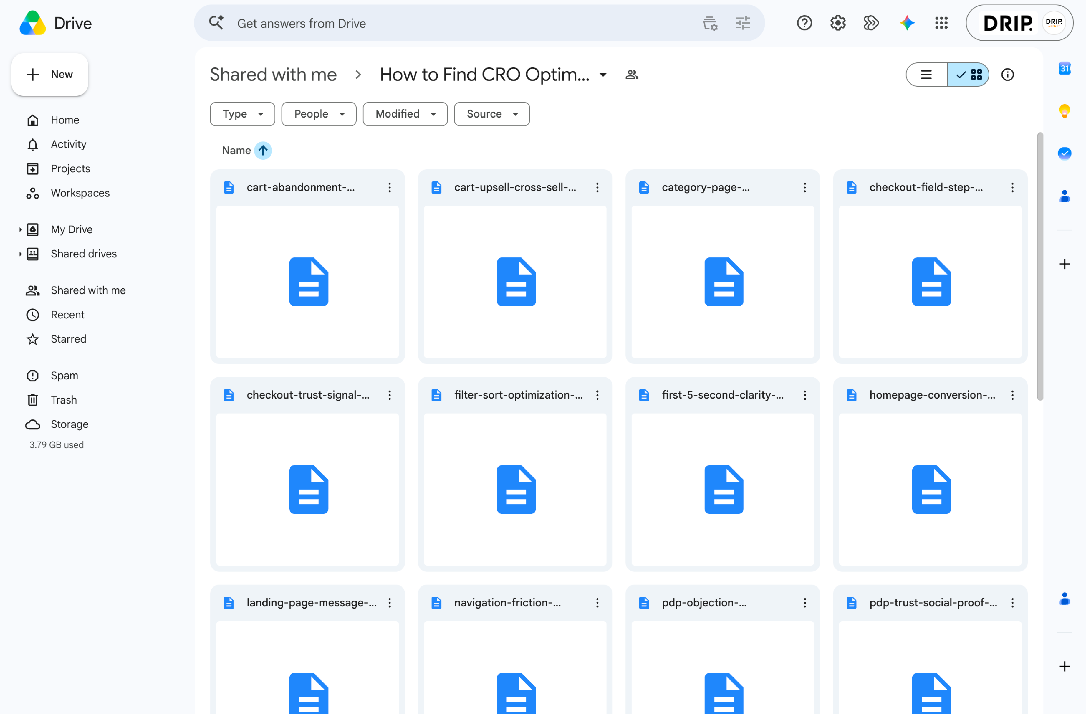This screenshot has width=1086, height=714.
Task: Open the Settings gear icon
Action: 838,23
